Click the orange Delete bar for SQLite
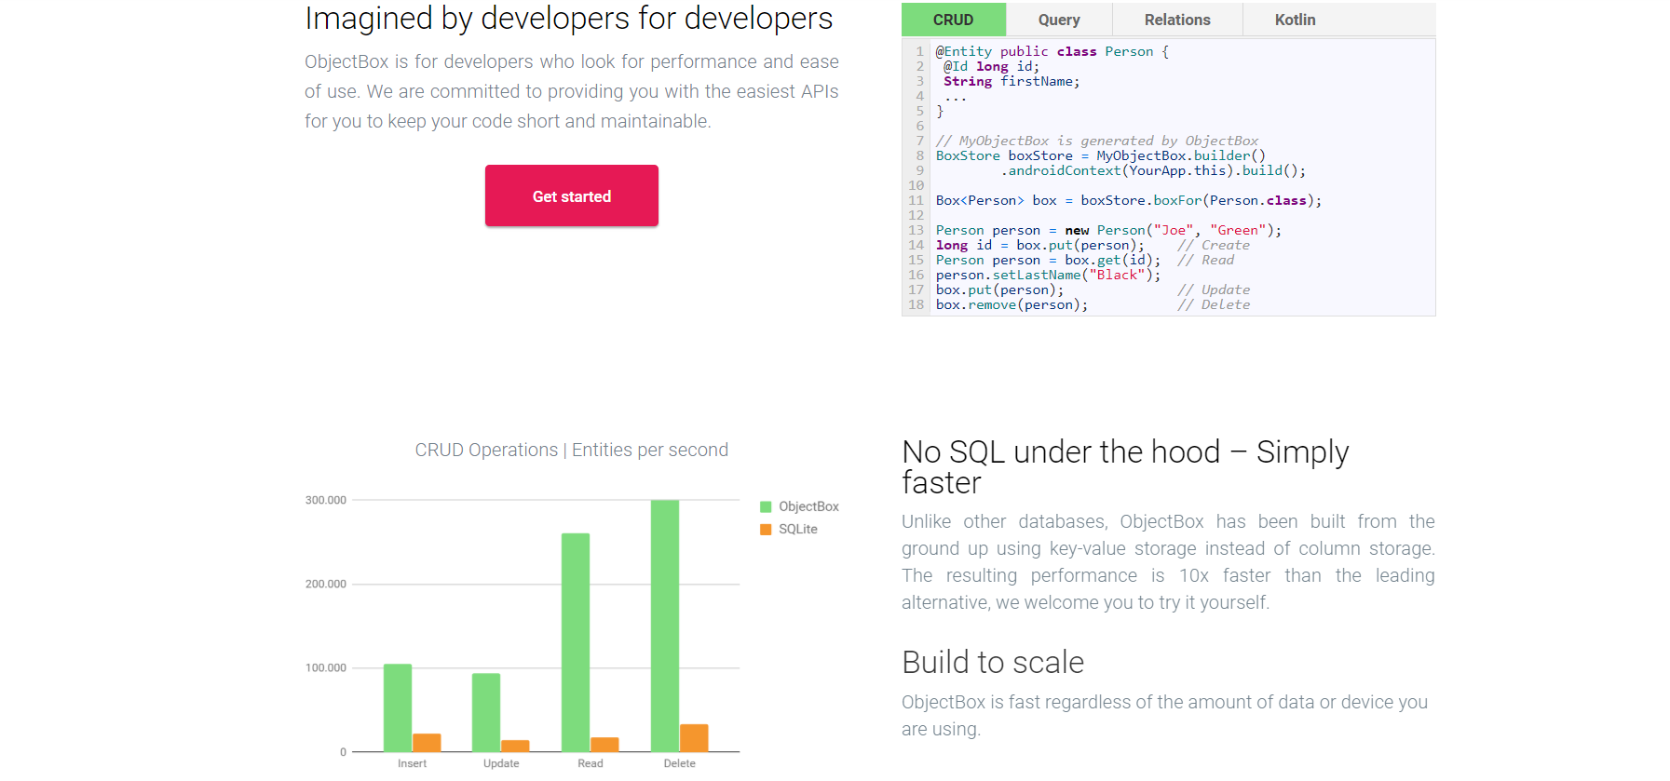 694,738
